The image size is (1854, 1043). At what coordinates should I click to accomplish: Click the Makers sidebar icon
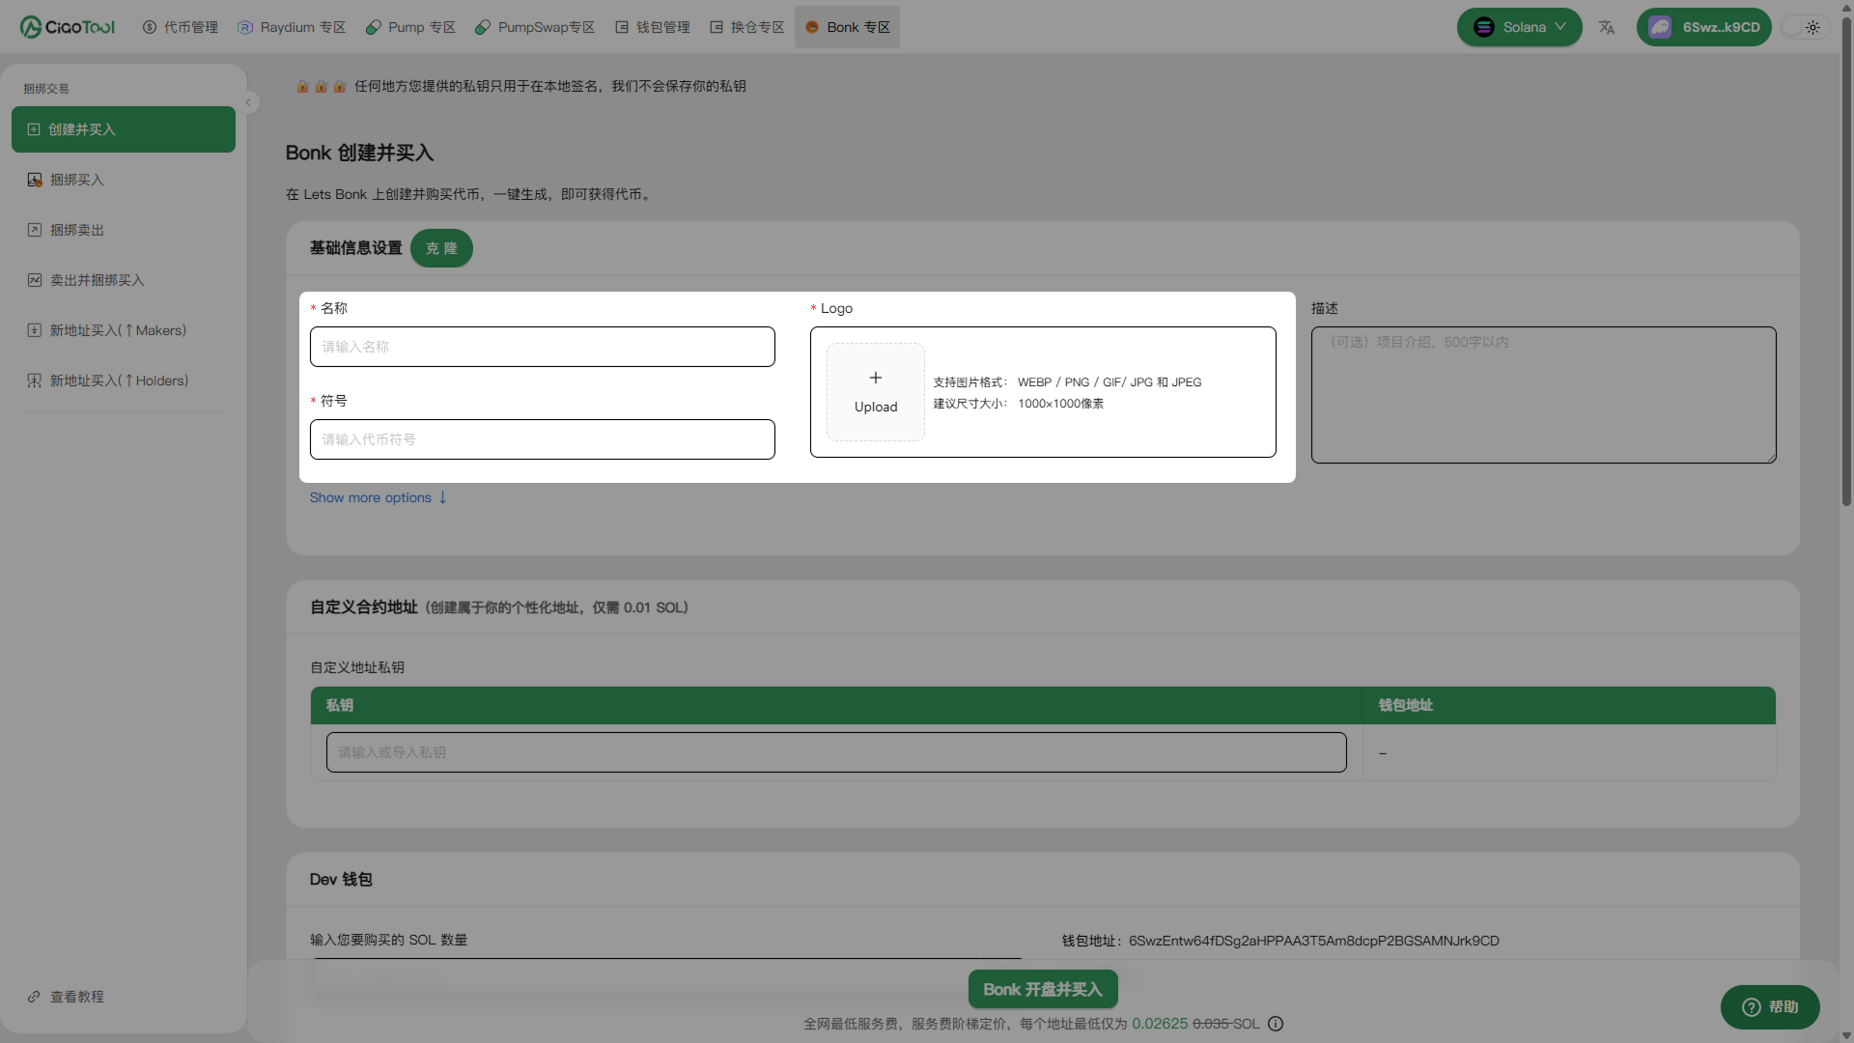click(35, 330)
